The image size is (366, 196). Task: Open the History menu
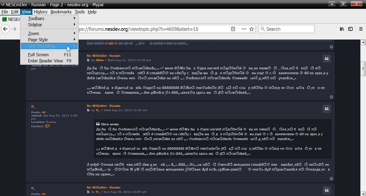click(x=41, y=12)
